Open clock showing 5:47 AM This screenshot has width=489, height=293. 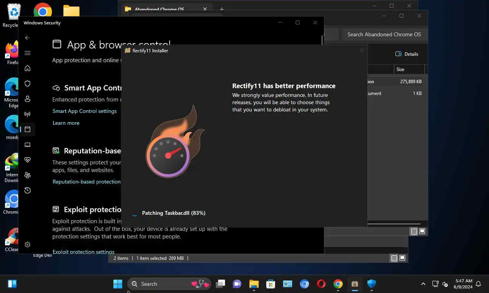(463, 284)
